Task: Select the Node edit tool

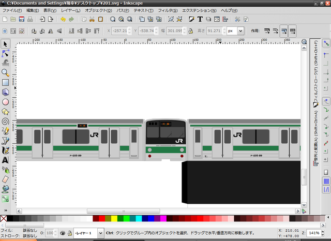Action: 6,54
